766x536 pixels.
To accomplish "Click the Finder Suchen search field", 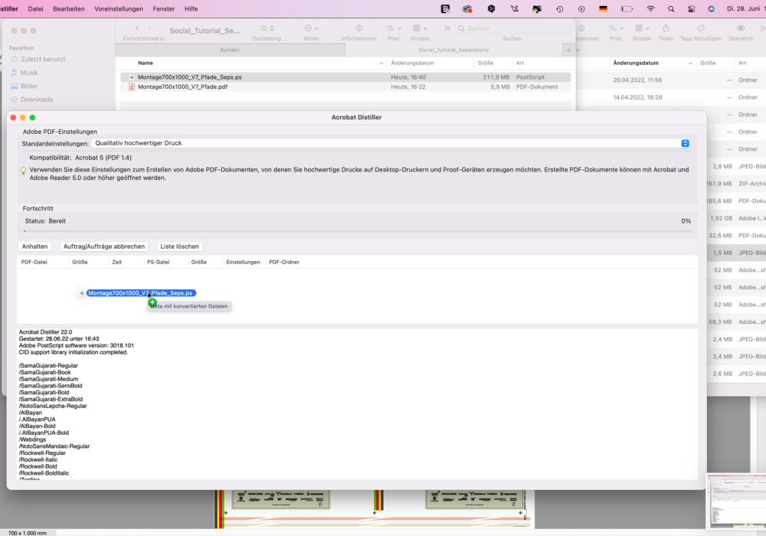I will point(512,28).
